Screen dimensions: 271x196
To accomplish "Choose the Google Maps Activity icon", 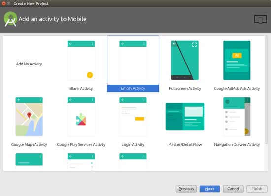I will point(29,117).
